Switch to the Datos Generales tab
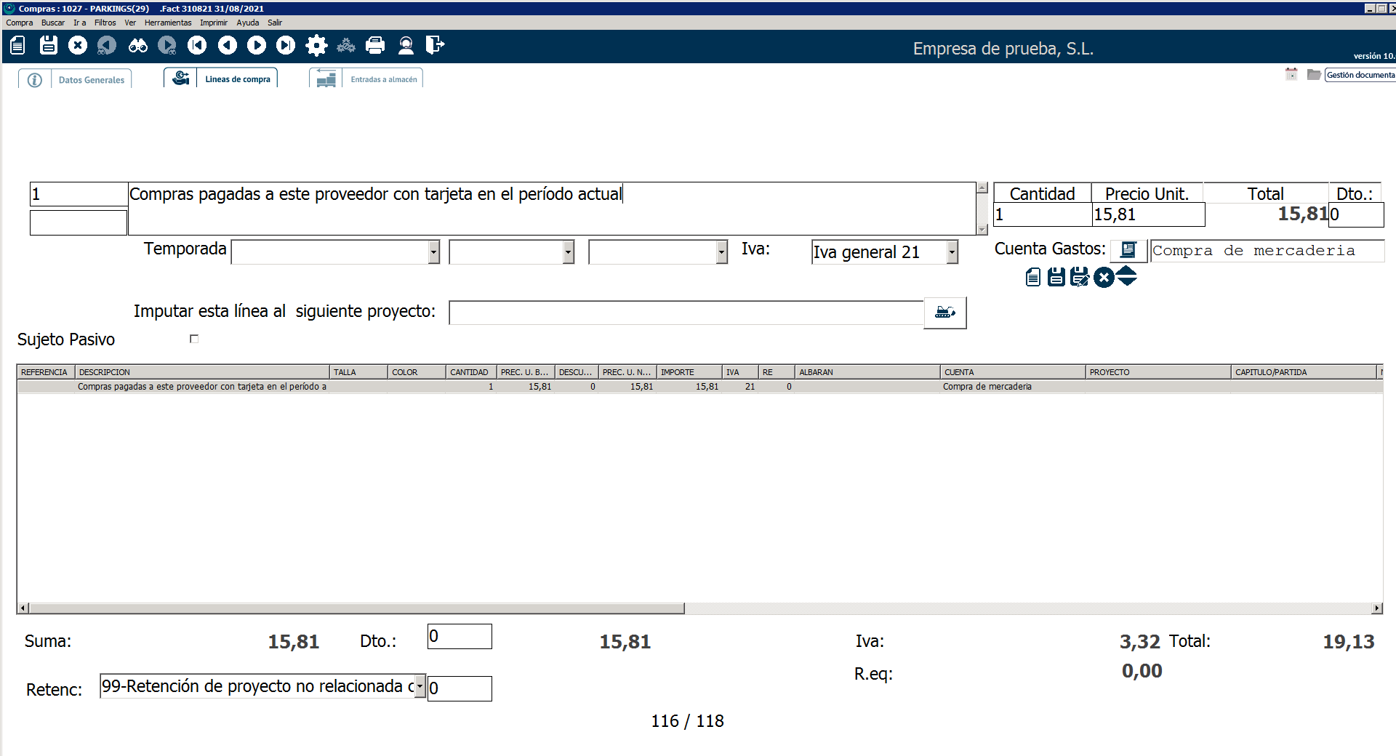The height and width of the screenshot is (756, 1396). 91,80
